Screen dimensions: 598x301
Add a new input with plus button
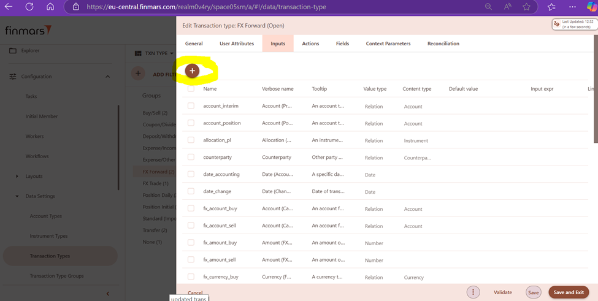coord(192,71)
